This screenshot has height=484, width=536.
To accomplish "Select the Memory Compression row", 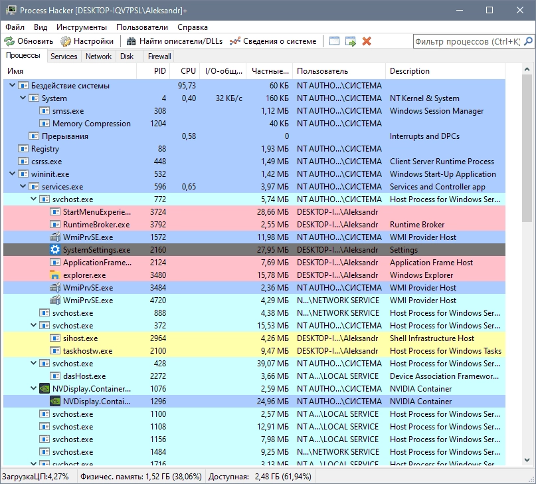I will click(254, 124).
